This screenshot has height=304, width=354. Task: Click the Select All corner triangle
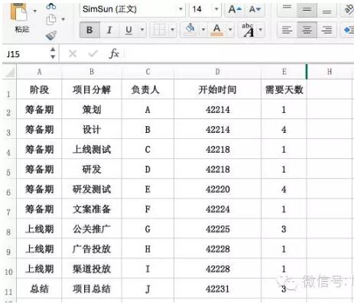(10, 72)
